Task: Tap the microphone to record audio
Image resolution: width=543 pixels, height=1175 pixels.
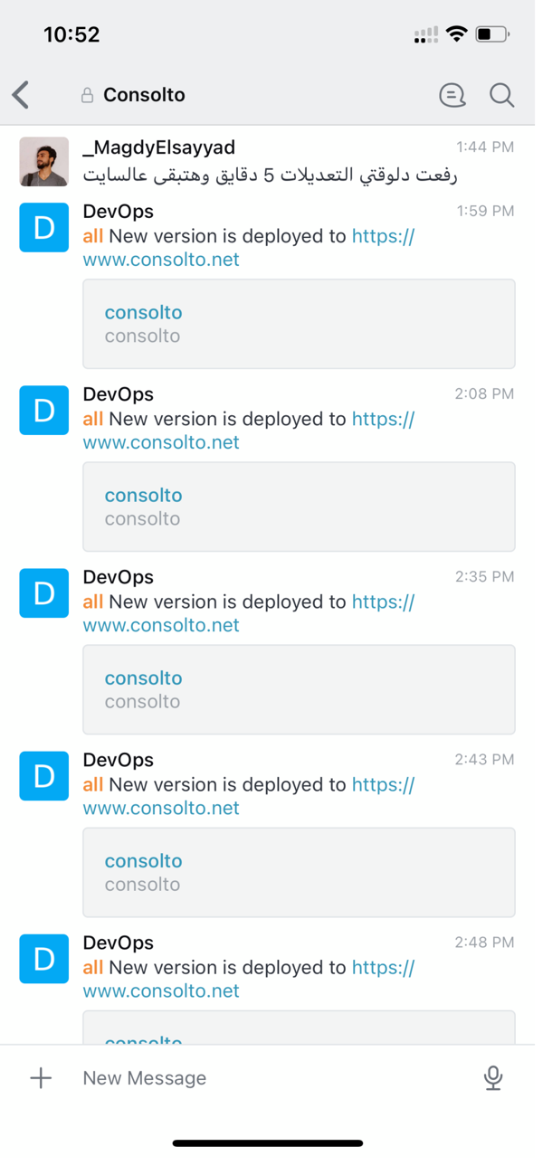Action: click(x=492, y=1077)
